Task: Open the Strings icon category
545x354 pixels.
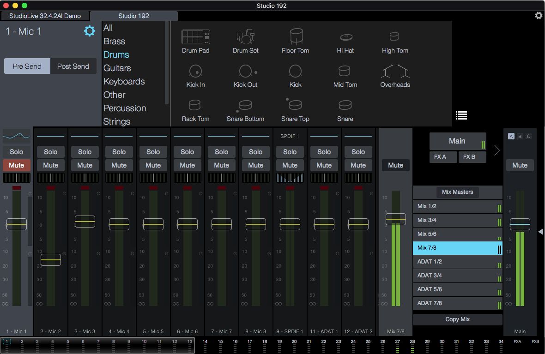Action: (x=117, y=121)
